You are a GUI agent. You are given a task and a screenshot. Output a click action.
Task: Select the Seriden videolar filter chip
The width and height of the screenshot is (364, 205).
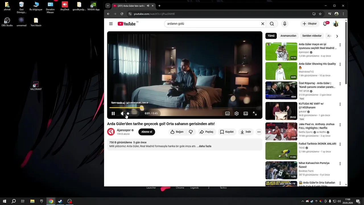pos(312,36)
